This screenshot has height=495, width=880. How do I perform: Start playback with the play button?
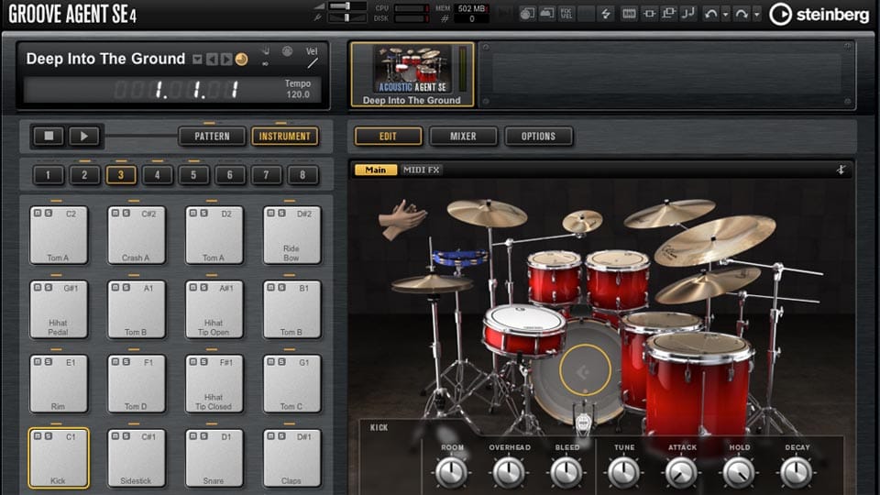84,136
